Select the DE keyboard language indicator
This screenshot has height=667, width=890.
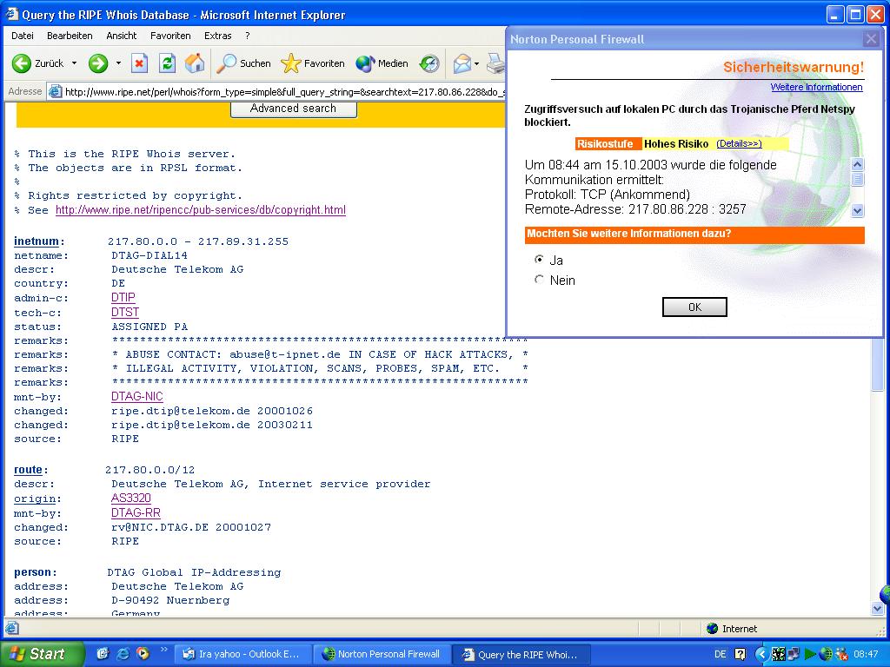pyautogui.click(x=720, y=654)
